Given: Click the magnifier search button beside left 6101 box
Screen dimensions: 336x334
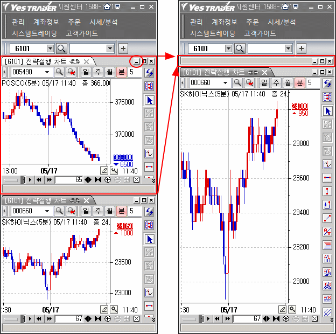Looking at the screenshot, I should pos(62,48).
